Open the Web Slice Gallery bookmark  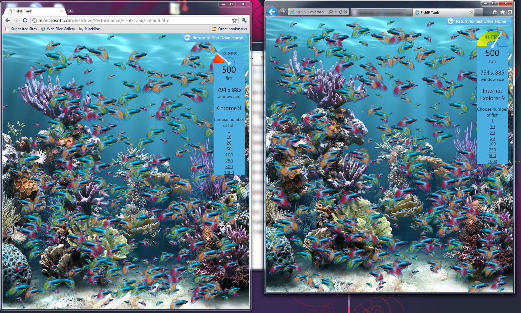point(58,29)
